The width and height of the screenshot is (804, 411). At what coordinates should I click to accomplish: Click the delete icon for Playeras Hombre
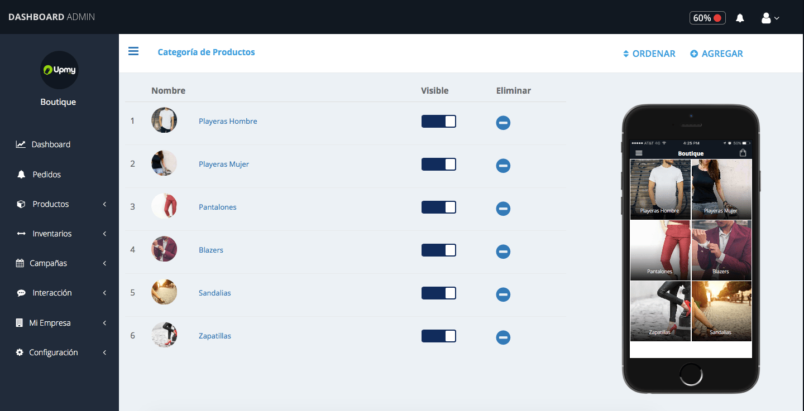click(x=502, y=123)
